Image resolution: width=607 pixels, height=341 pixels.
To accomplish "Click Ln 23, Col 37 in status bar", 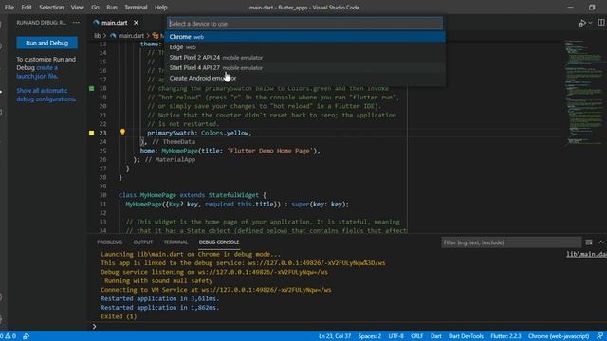I will tap(335, 336).
